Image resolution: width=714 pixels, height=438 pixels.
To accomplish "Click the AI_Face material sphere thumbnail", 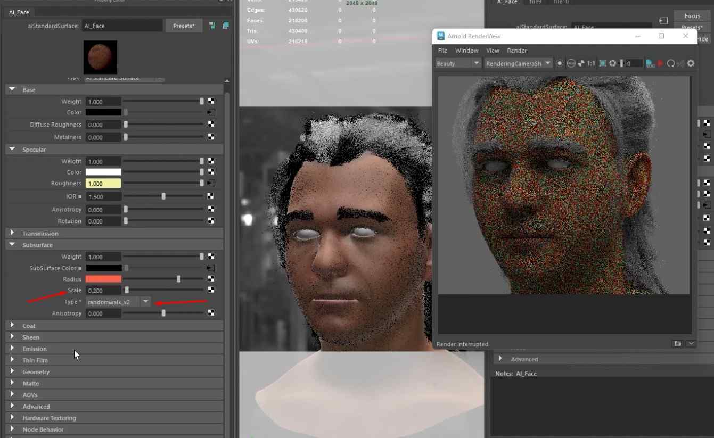I will [x=100, y=57].
